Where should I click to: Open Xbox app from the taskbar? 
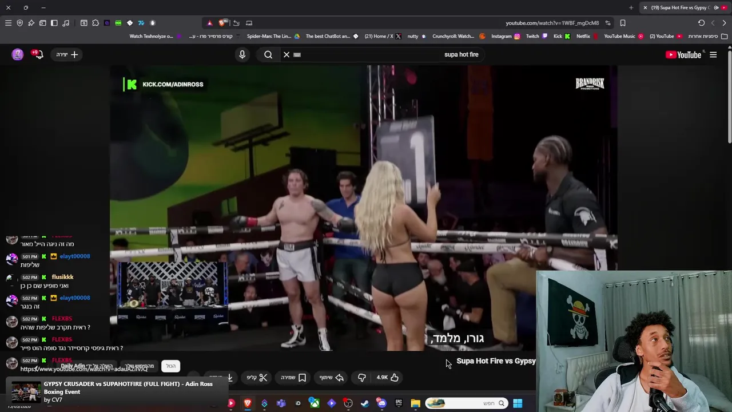point(315,403)
